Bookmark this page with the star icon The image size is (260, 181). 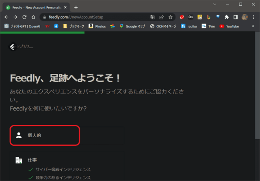(171, 17)
